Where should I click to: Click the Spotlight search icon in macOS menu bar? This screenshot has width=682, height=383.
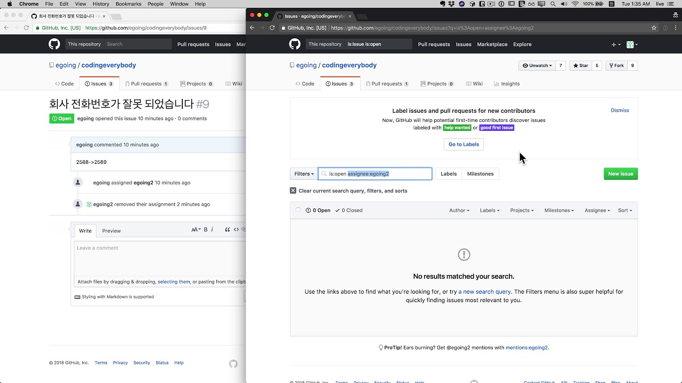pyautogui.click(x=553, y=4)
